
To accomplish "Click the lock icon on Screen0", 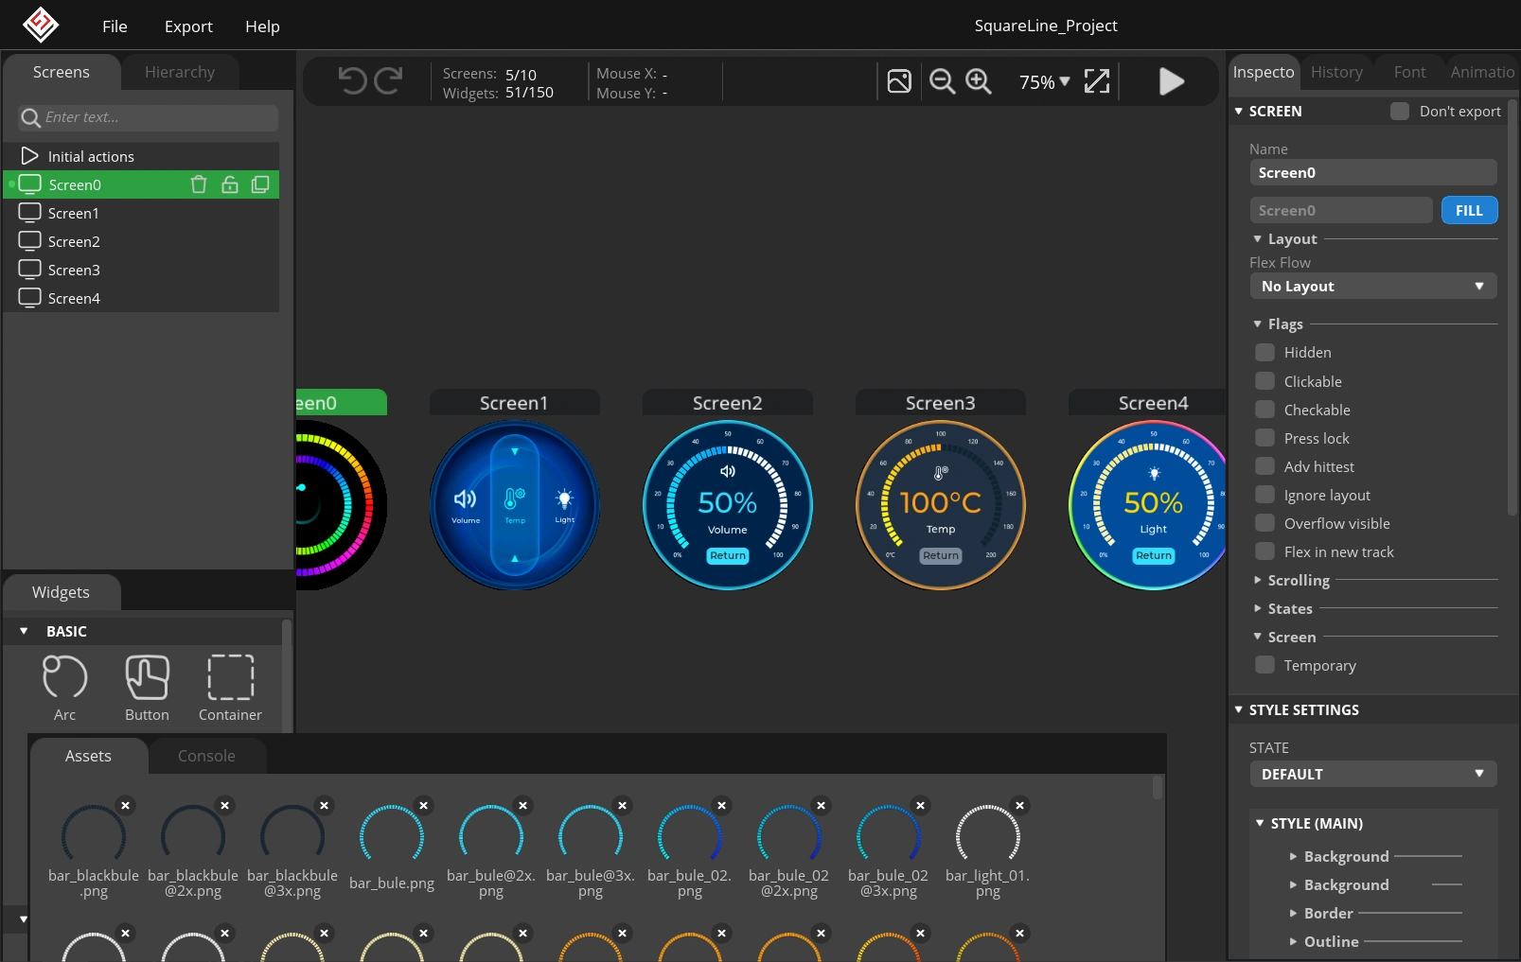I will click(229, 184).
